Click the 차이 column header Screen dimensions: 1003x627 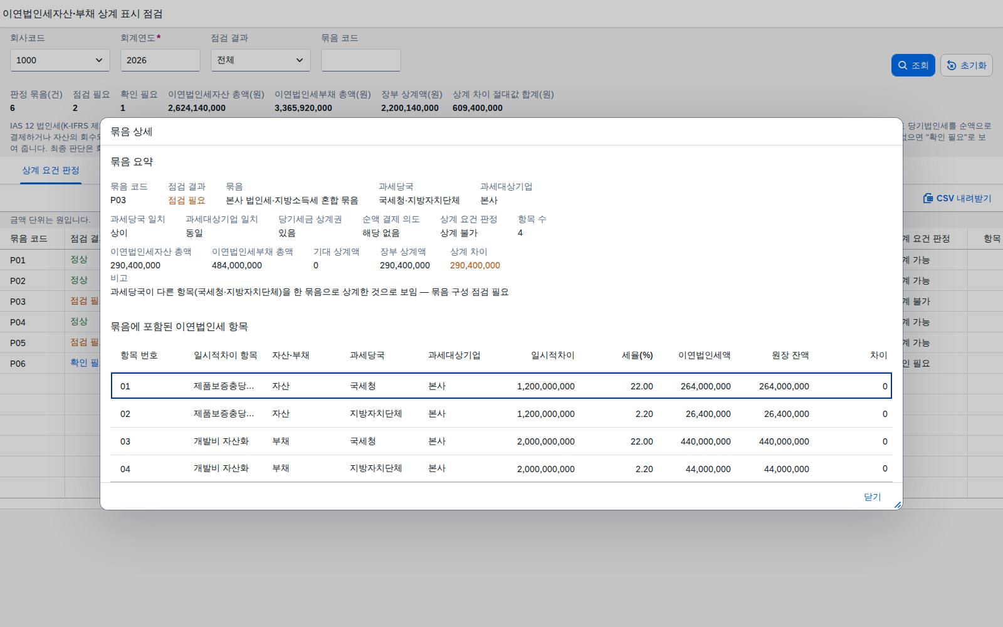coord(879,356)
